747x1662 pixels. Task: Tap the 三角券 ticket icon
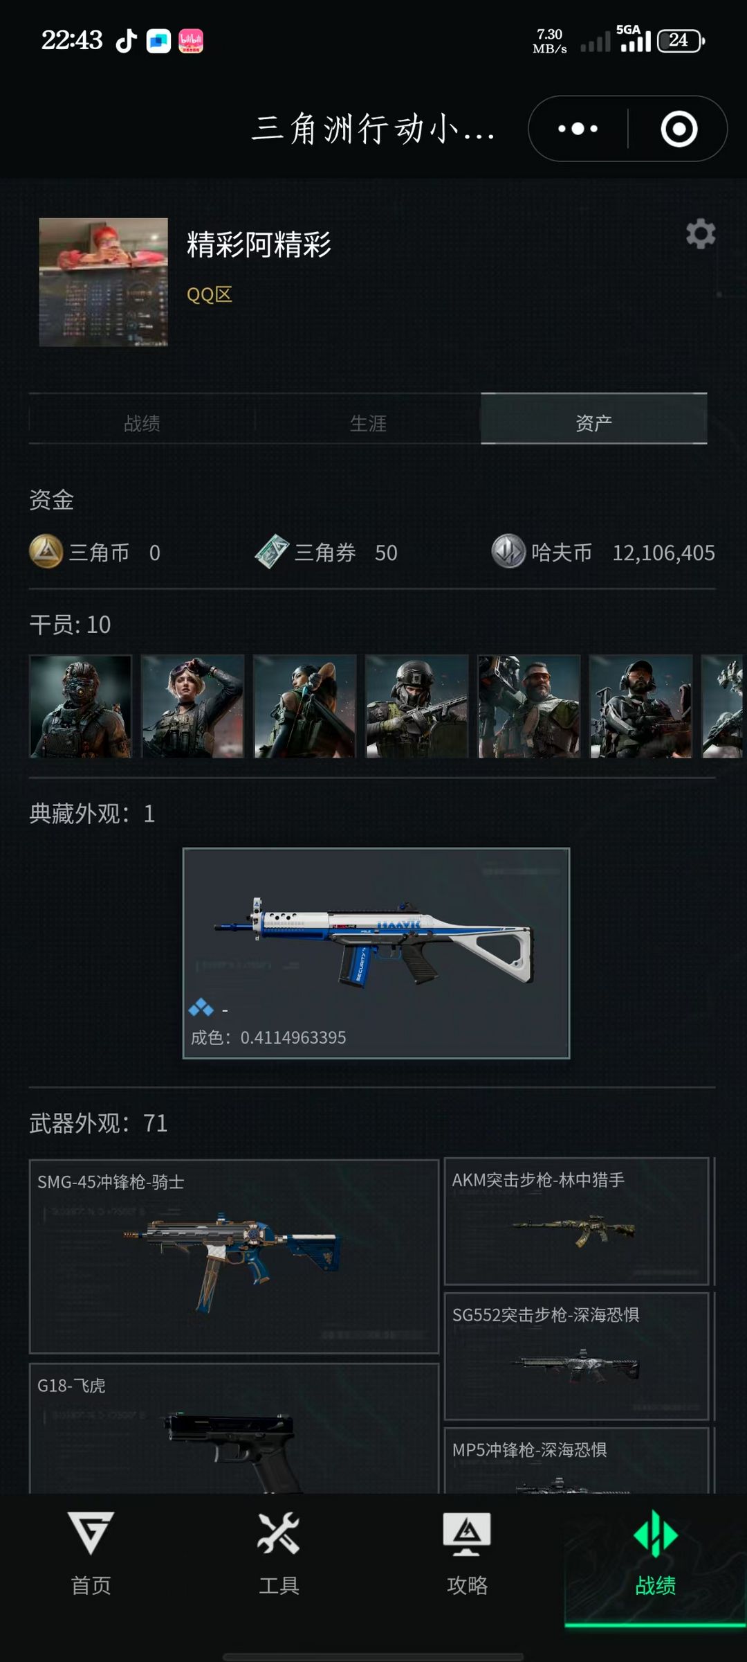pyautogui.click(x=272, y=552)
